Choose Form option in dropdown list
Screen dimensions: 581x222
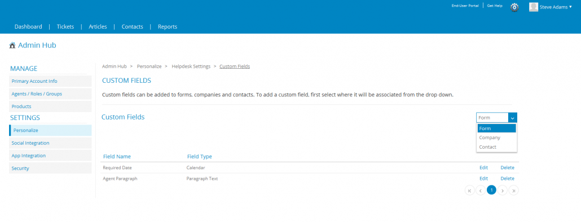(x=496, y=128)
